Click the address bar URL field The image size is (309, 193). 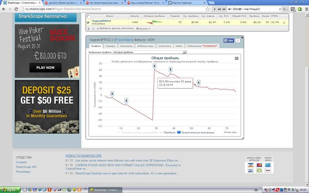tap(114, 9)
